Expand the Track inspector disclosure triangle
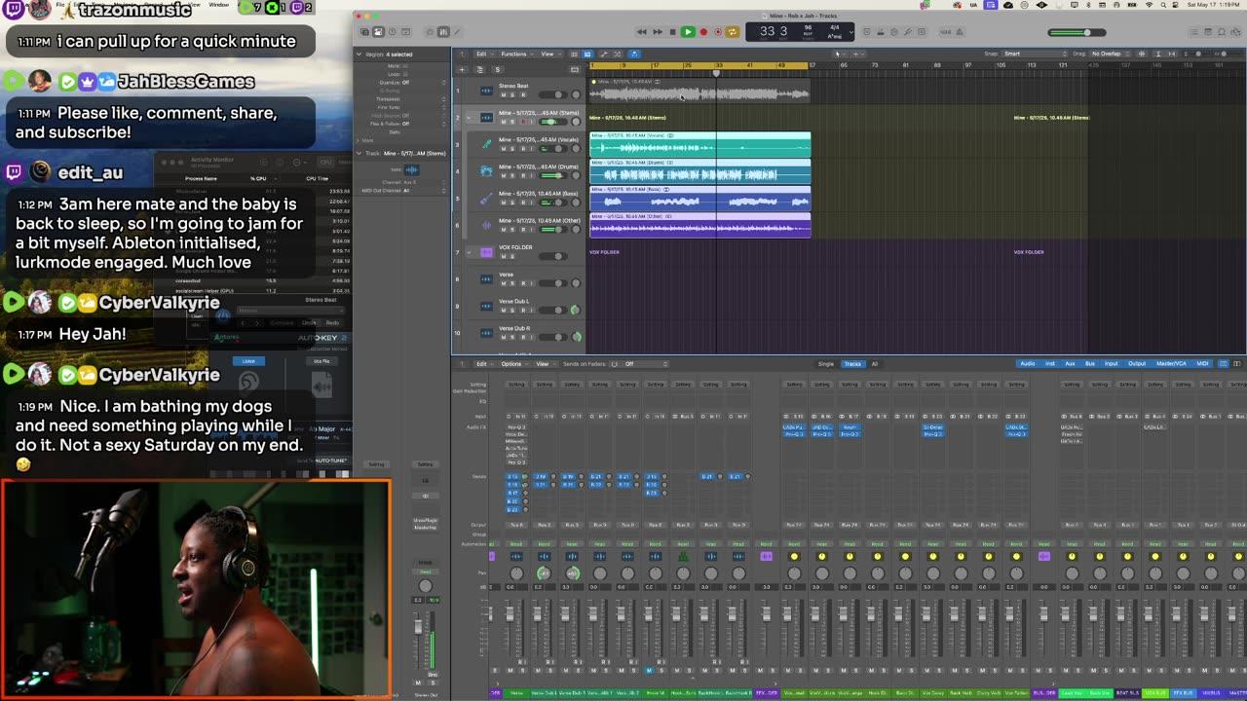Viewport: 1247px width, 701px height. click(359, 153)
